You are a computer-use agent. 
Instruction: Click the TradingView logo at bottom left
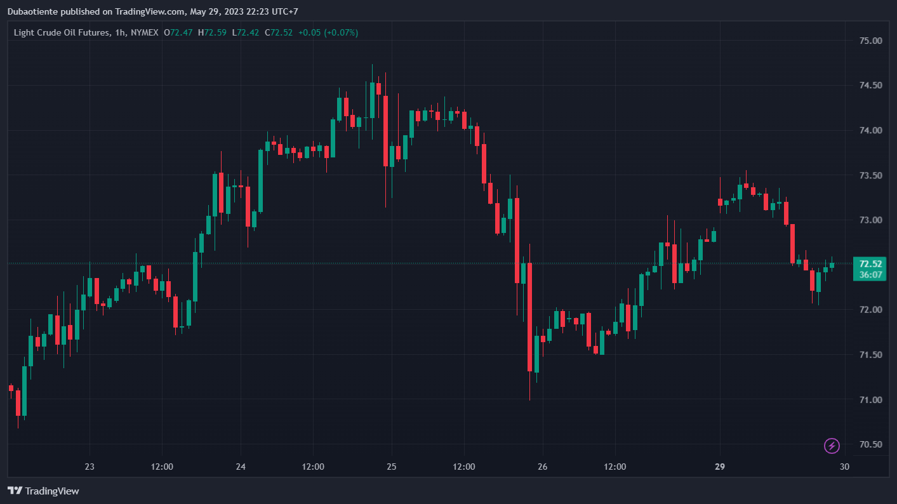click(x=43, y=491)
